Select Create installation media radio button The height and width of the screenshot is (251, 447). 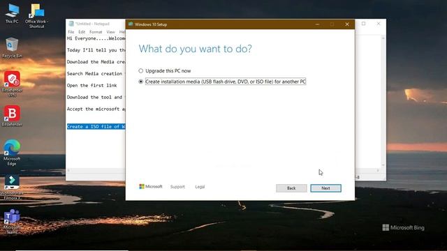tap(141, 82)
